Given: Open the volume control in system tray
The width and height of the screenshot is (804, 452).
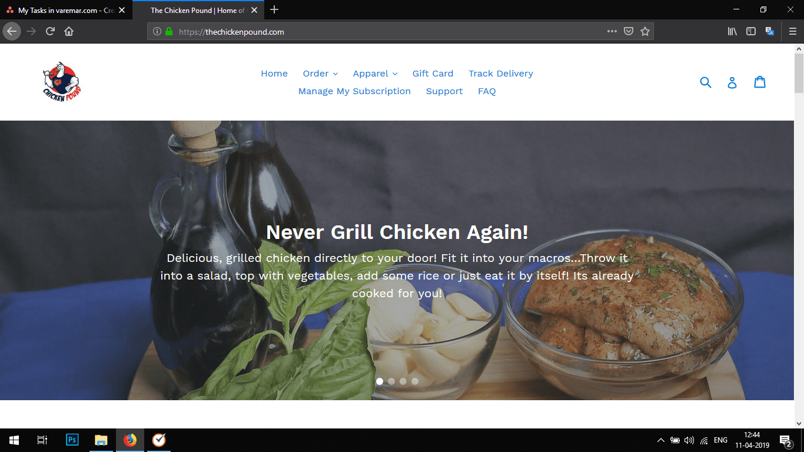Looking at the screenshot, I should (x=689, y=440).
